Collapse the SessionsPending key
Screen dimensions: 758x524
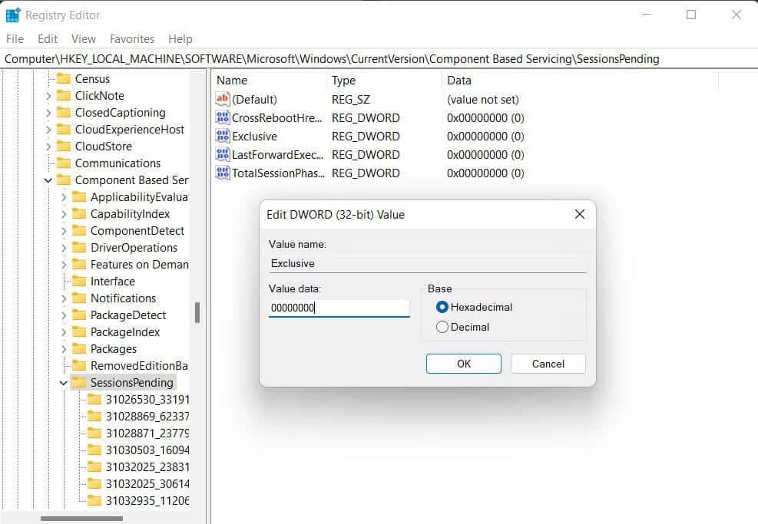(63, 382)
